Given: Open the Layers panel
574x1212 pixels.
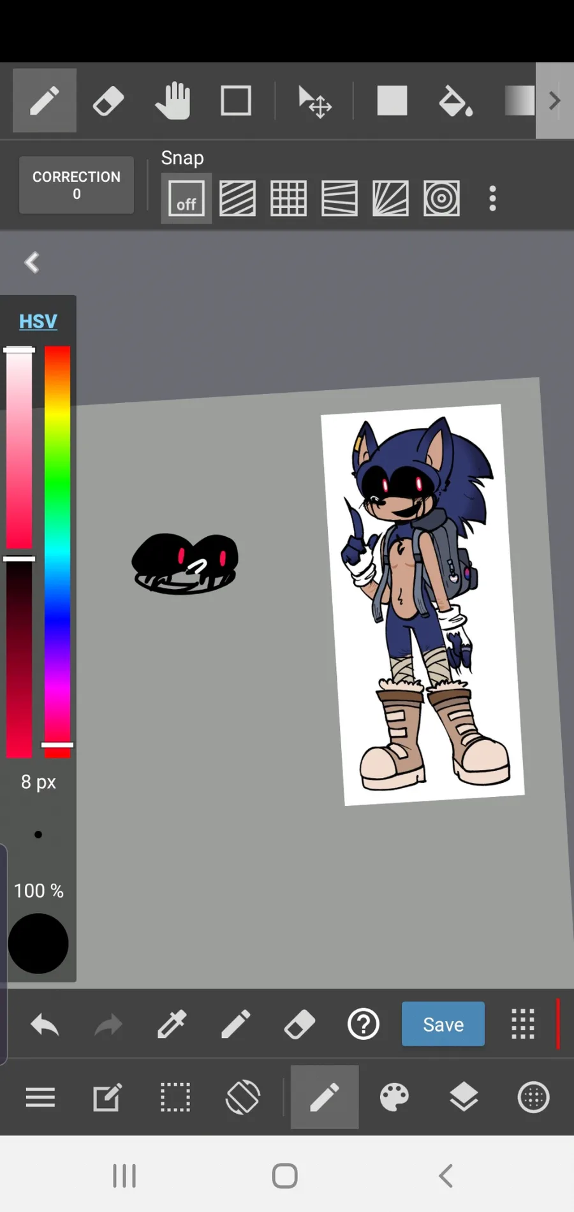Looking at the screenshot, I should pos(464,1097).
